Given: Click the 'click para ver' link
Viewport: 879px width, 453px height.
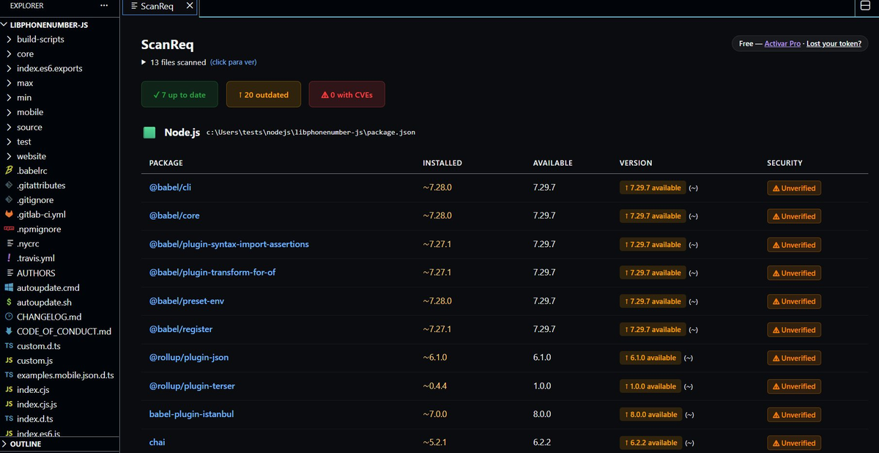Looking at the screenshot, I should pyautogui.click(x=233, y=62).
